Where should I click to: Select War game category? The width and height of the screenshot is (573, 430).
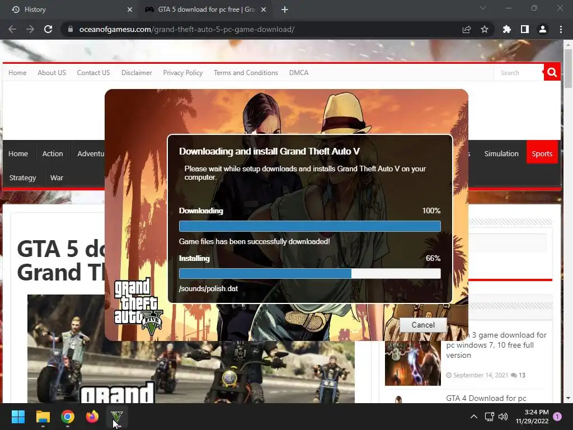coord(57,177)
